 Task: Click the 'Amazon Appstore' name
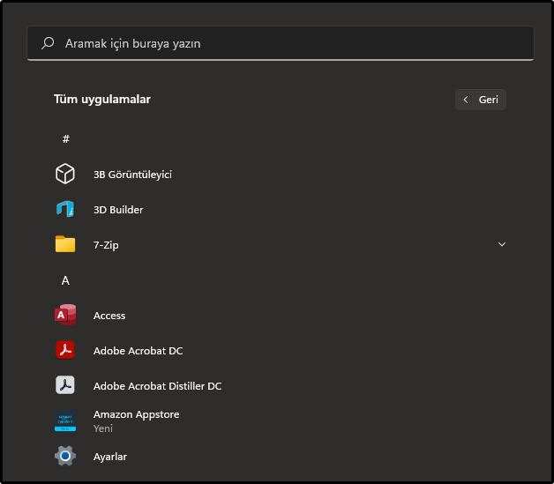pyautogui.click(x=137, y=414)
